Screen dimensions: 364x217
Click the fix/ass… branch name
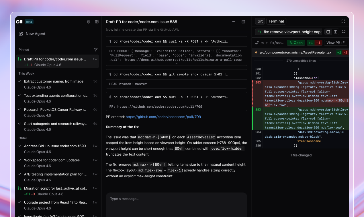click(x=276, y=43)
